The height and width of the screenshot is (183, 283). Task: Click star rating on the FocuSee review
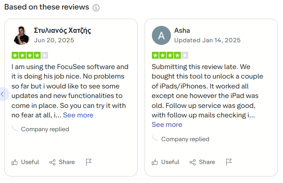tap(30, 55)
